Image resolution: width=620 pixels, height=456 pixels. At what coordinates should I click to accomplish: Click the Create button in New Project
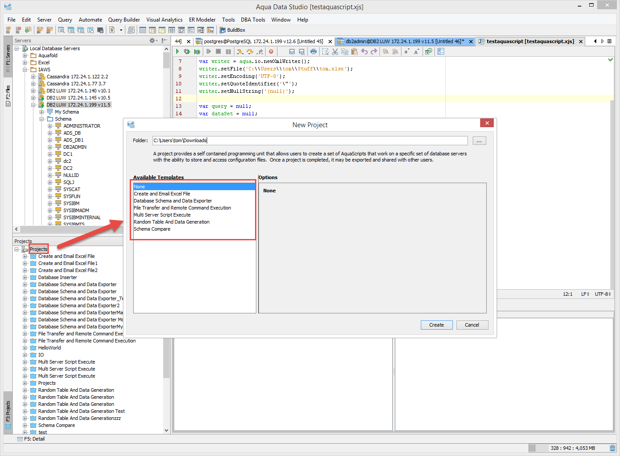click(436, 325)
